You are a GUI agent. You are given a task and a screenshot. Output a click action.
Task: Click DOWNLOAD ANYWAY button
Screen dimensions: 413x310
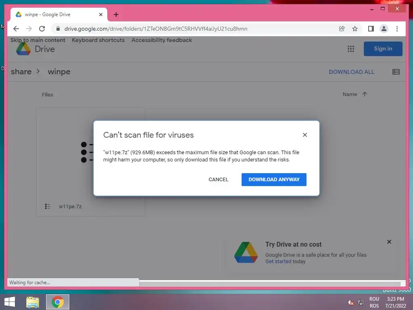click(x=274, y=180)
